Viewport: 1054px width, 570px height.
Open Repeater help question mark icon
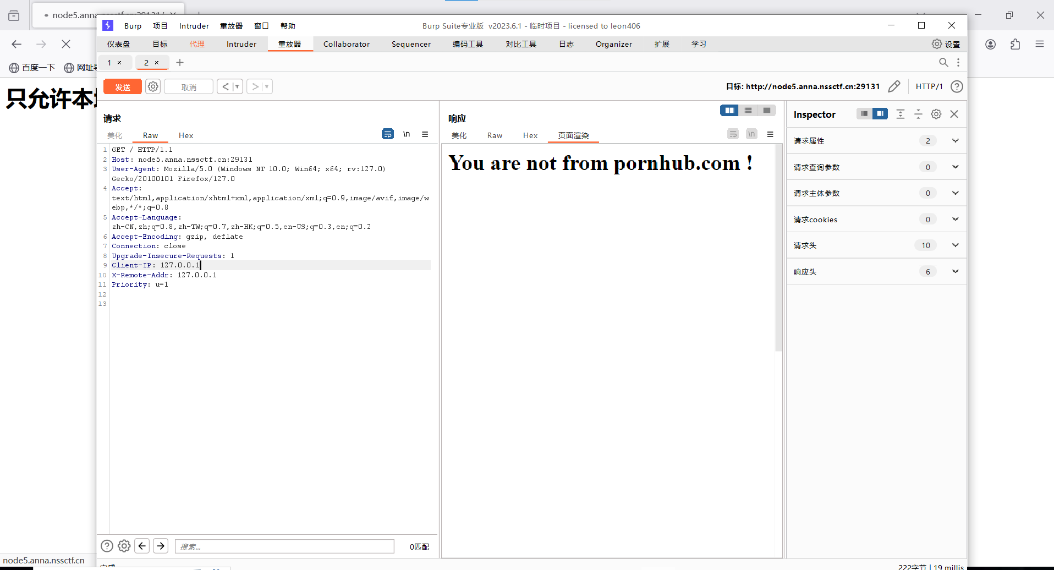(x=957, y=86)
